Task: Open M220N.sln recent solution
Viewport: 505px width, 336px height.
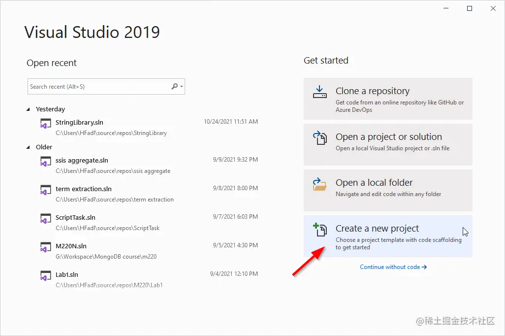Action: coord(149,251)
